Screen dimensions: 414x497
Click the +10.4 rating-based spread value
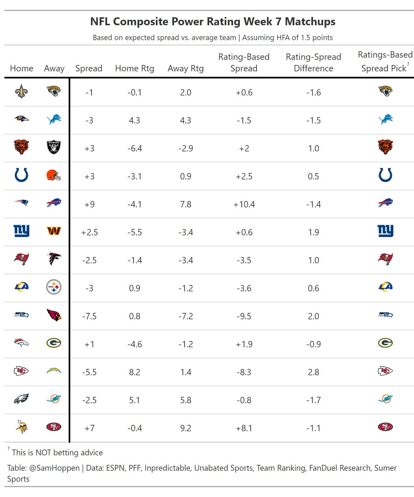click(244, 204)
